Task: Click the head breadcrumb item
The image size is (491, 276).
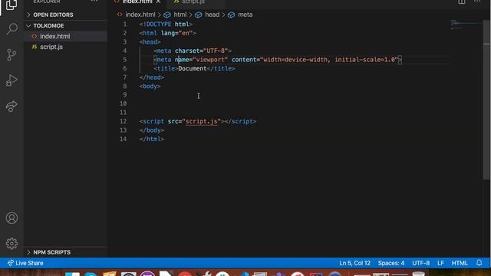Action: click(x=212, y=15)
